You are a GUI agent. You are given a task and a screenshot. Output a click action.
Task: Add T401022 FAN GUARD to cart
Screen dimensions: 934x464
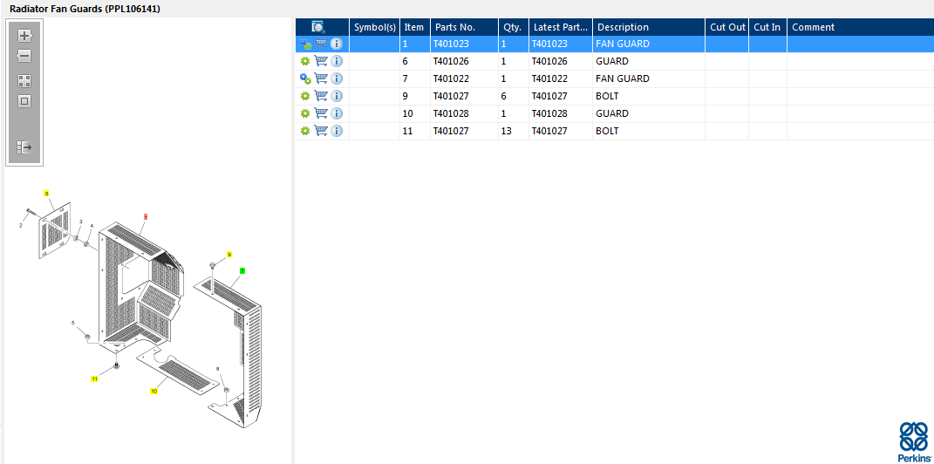point(321,78)
